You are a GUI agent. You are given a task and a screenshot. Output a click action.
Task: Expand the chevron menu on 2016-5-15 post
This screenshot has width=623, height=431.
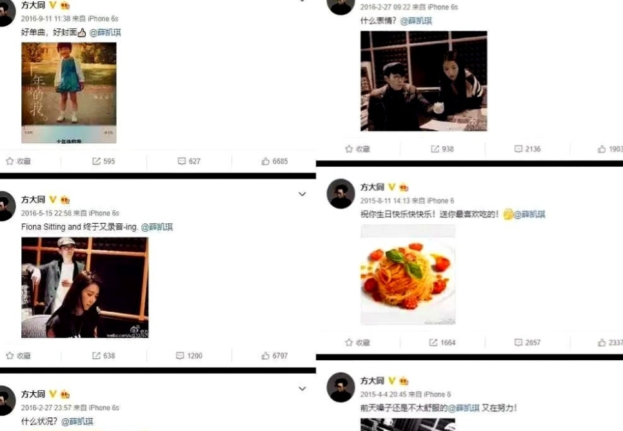pos(302,194)
